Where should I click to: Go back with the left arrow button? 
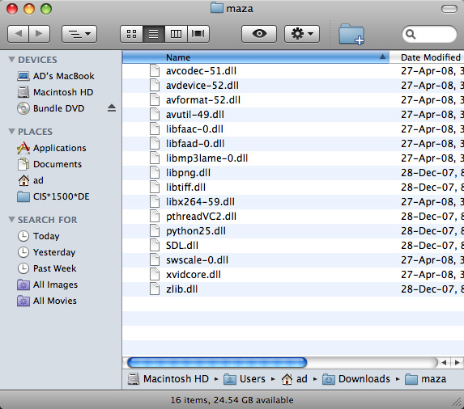(x=18, y=34)
